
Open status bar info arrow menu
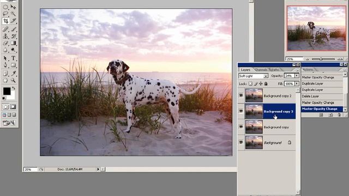click(x=98, y=169)
